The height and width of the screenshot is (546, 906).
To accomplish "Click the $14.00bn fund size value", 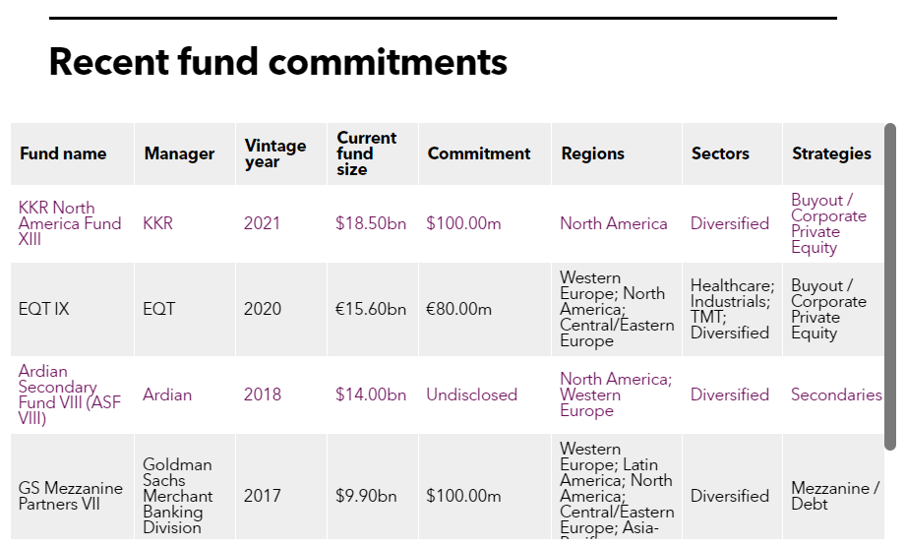I will click(371, 394).
